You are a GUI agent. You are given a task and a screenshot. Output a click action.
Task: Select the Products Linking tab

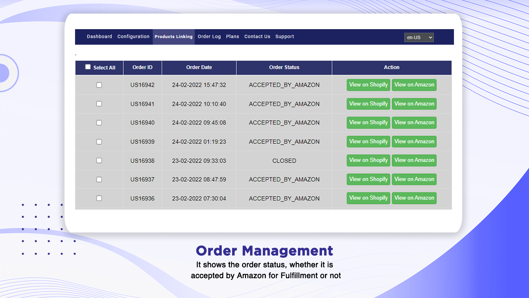[174, 37]
